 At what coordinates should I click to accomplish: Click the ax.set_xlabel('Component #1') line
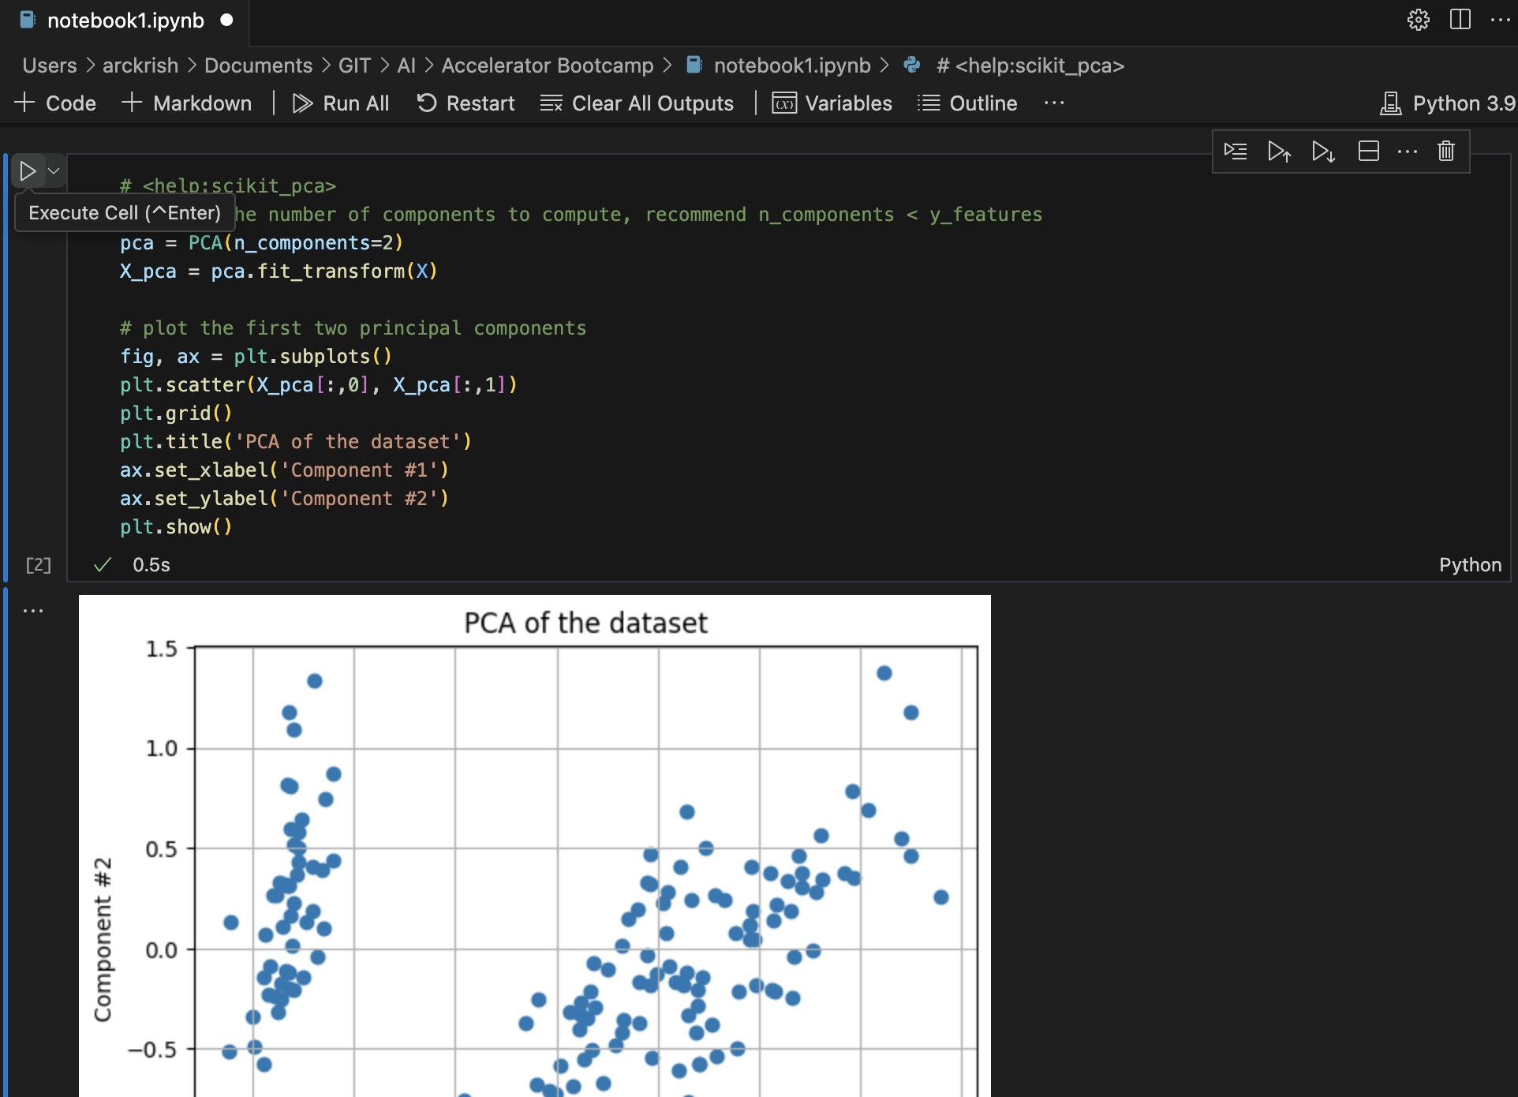[x=284, y=470]
